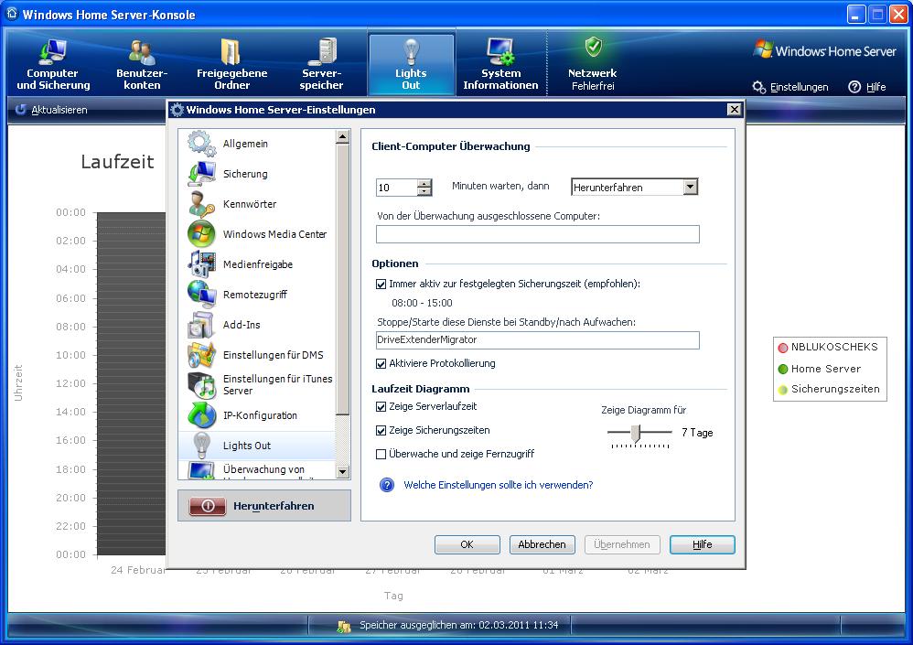Click the Herunterfahren shutdown button
This screenshot has height=645, width=913.
coord(264,506)
